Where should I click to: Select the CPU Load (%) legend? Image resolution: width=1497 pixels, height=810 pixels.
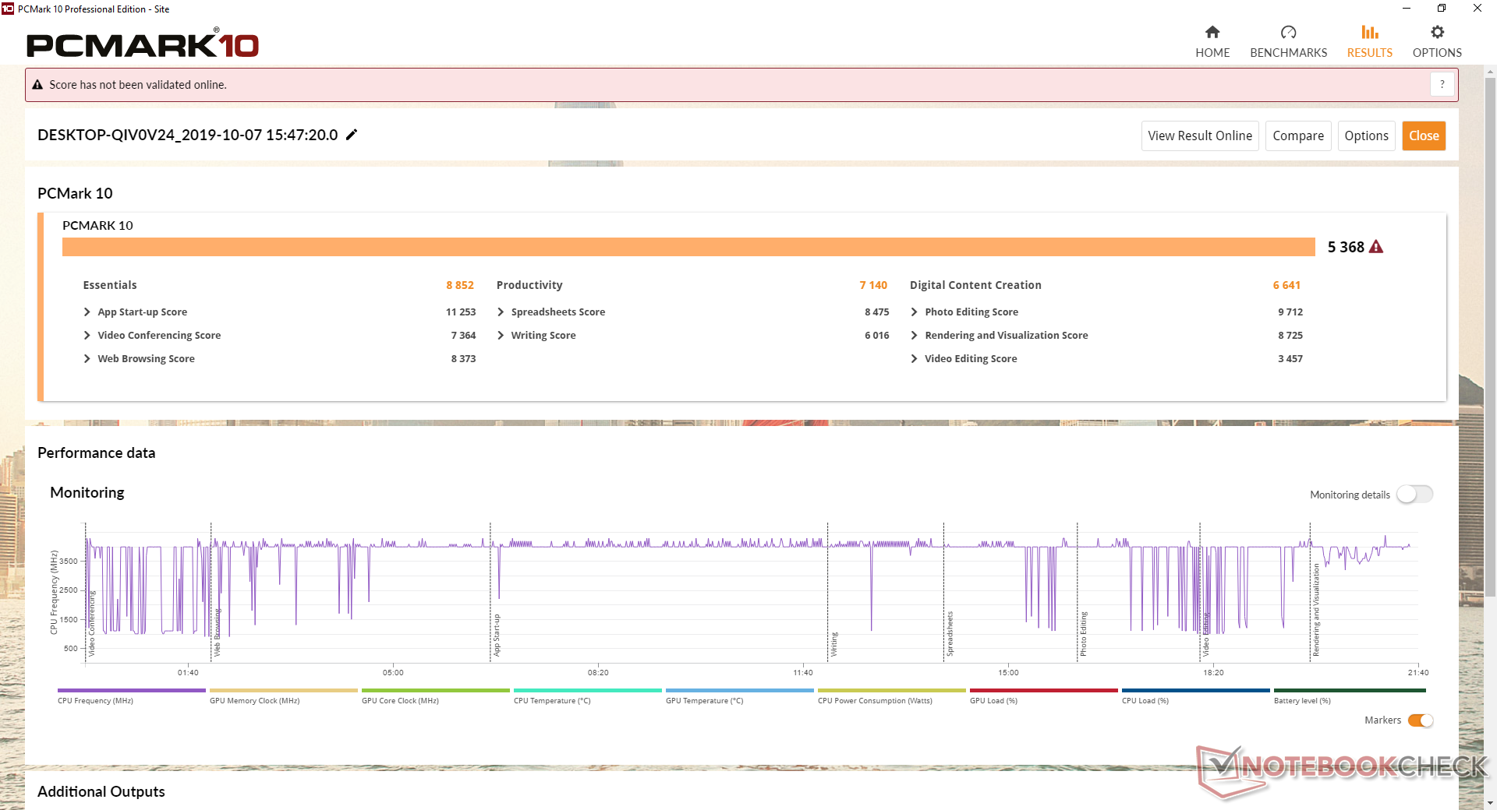[x=1195, y=696]
